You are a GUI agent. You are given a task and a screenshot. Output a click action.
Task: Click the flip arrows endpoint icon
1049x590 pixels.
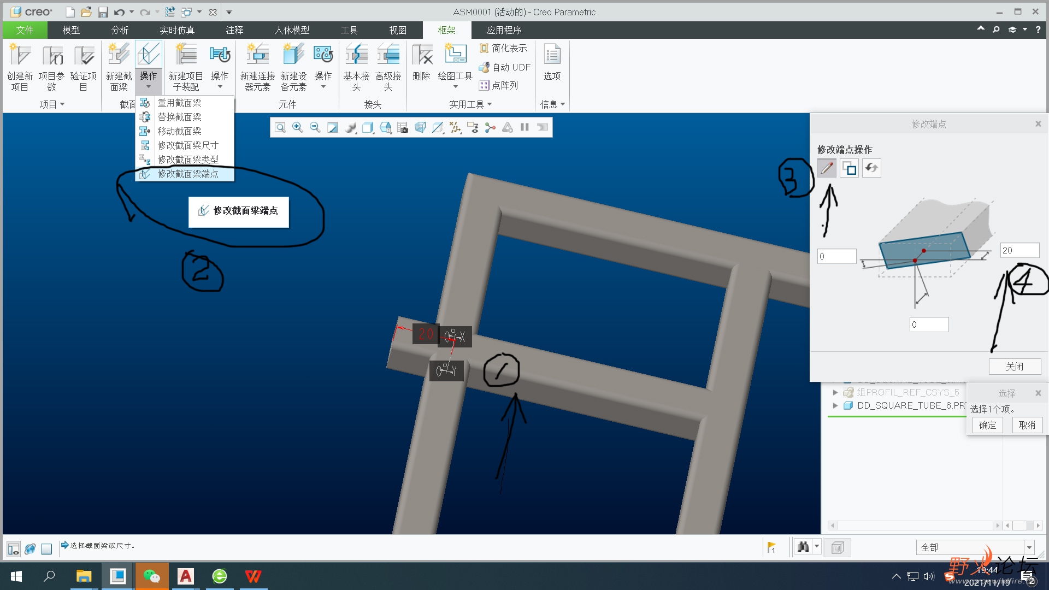click(x=871, y=168)
